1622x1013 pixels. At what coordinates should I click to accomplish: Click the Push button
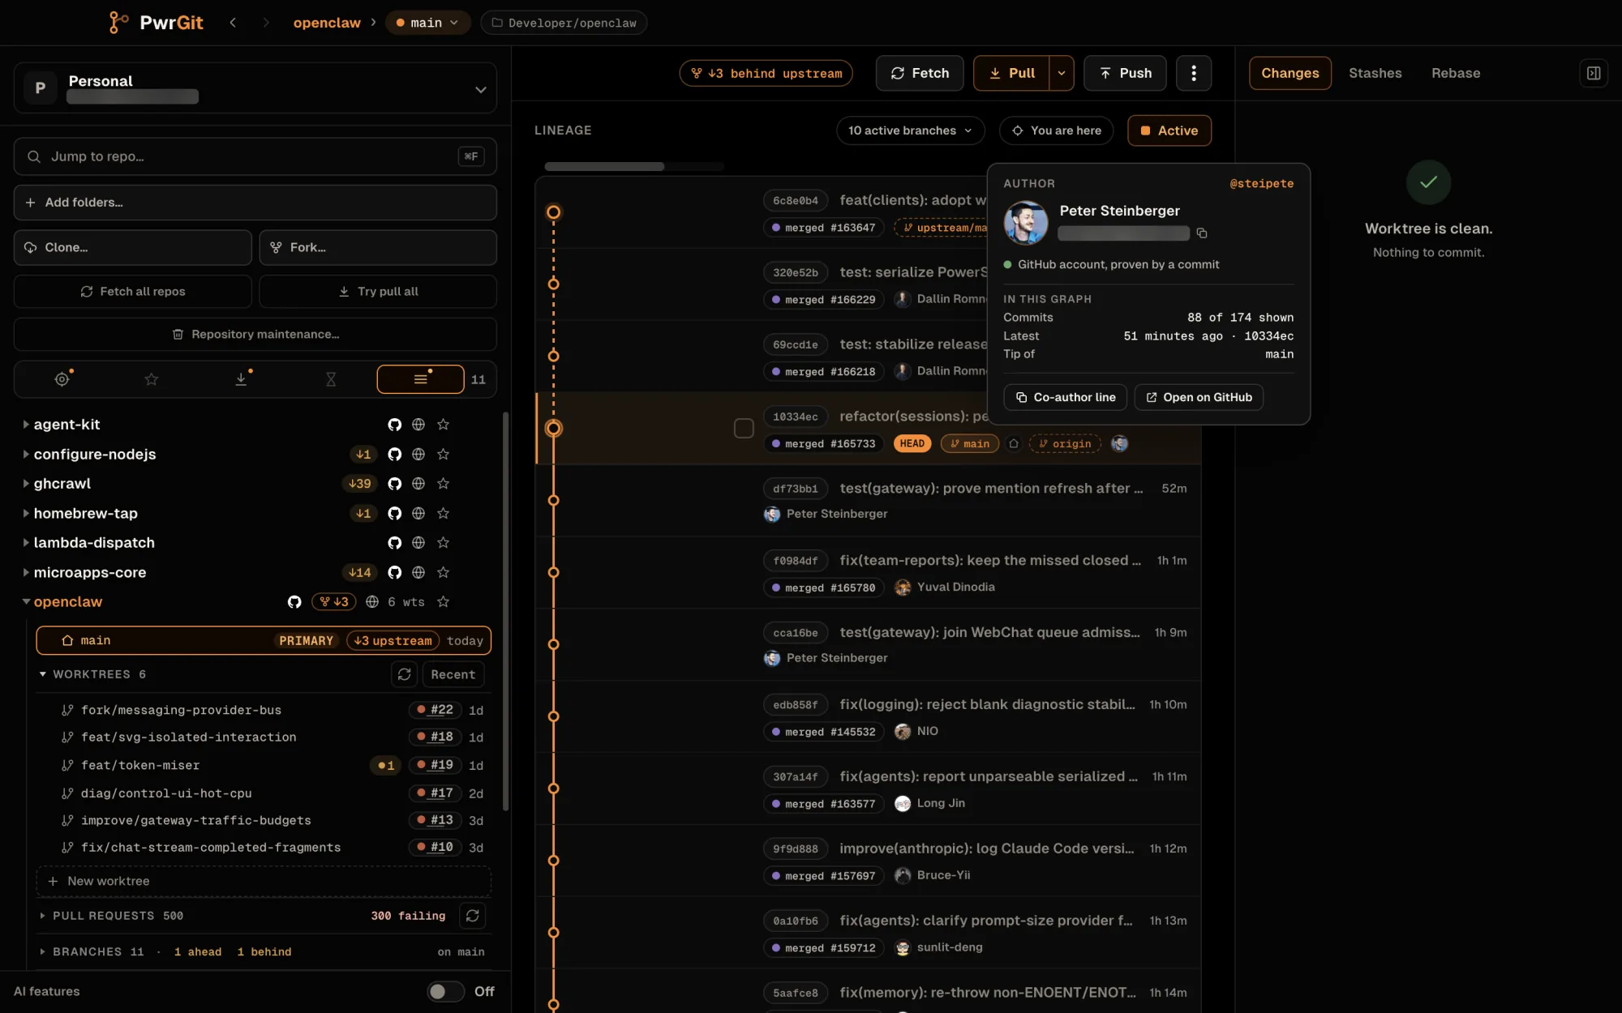coord(1125,73)
